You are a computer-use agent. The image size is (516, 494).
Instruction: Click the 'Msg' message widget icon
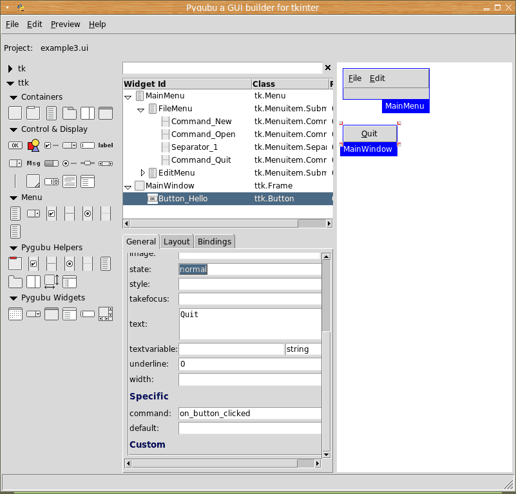pyautogui.click(x=33, y=163)
